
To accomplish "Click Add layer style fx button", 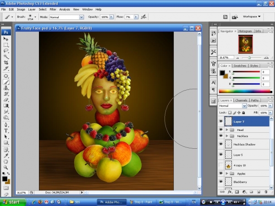I will click(x=230, y=192).
